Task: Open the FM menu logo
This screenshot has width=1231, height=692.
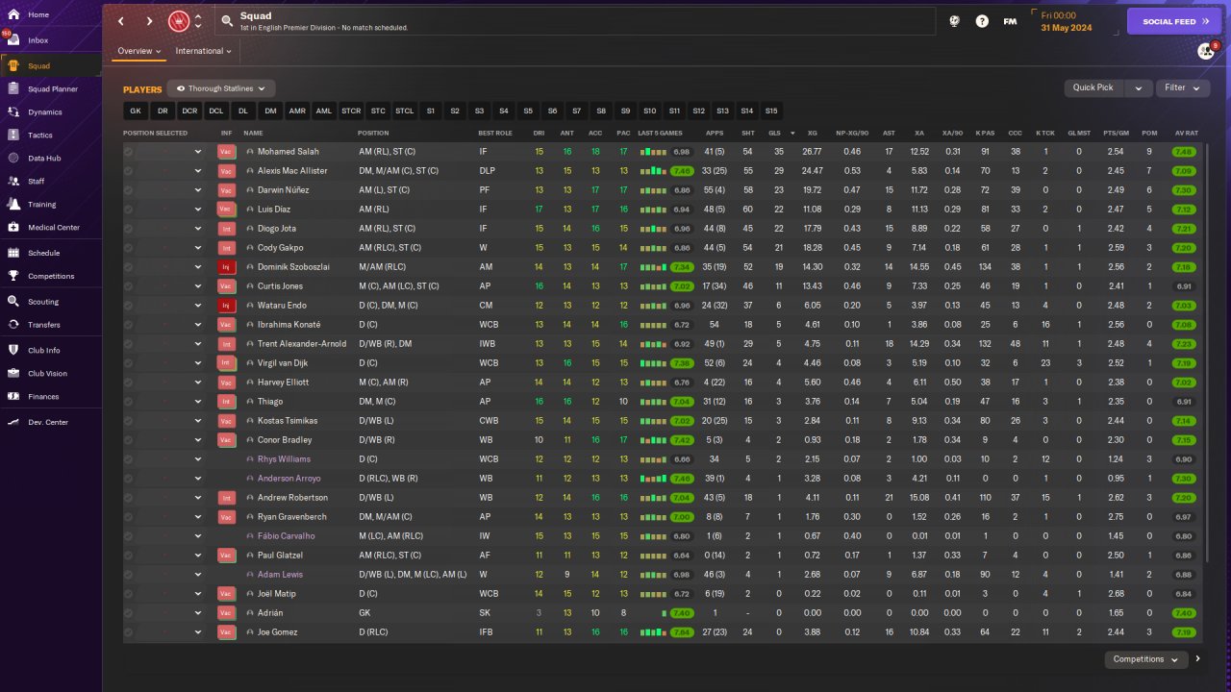Action: click(1010, 21)
